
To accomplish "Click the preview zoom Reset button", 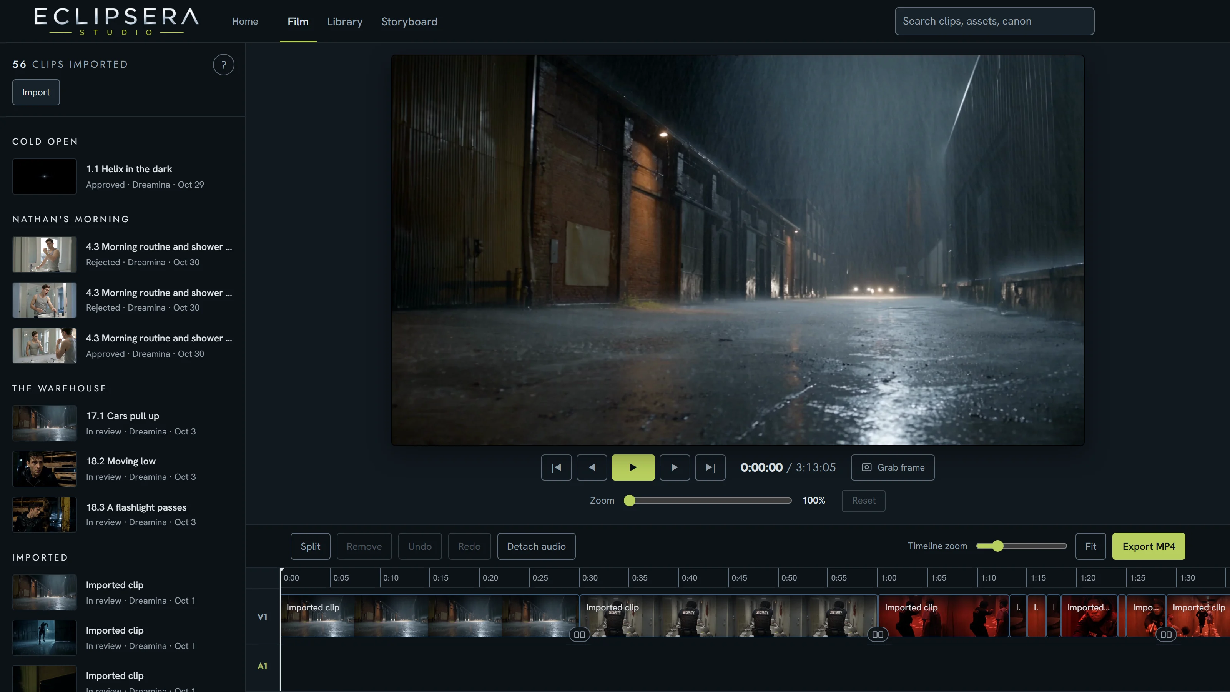I will (x=863, y=501).
